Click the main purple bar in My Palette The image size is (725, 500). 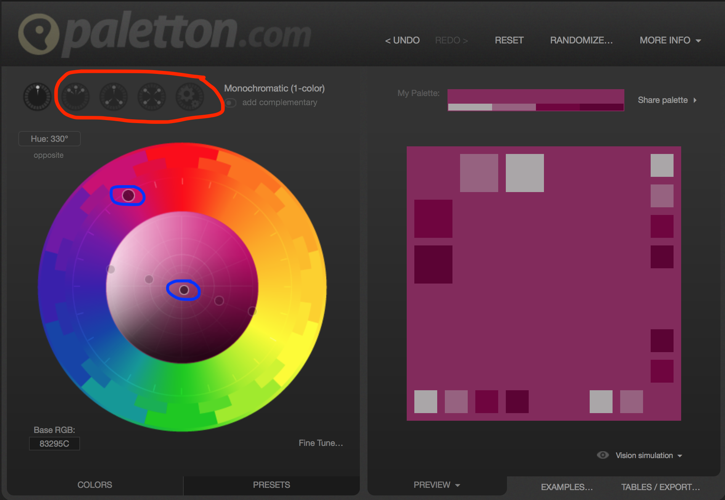(x=536, y=96)
